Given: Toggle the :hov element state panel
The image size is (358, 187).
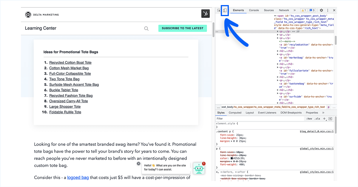Looking at the screenshot, I should pos(309,119).
